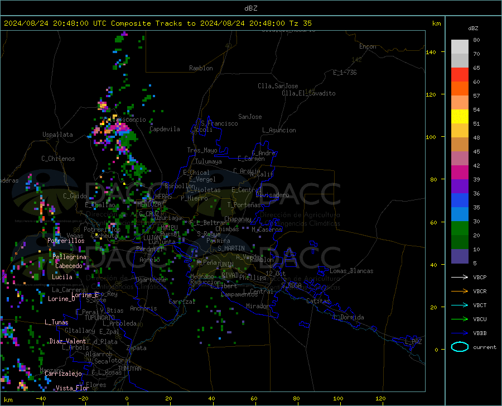Click the Carrizalejo label

tap(63, 374)
